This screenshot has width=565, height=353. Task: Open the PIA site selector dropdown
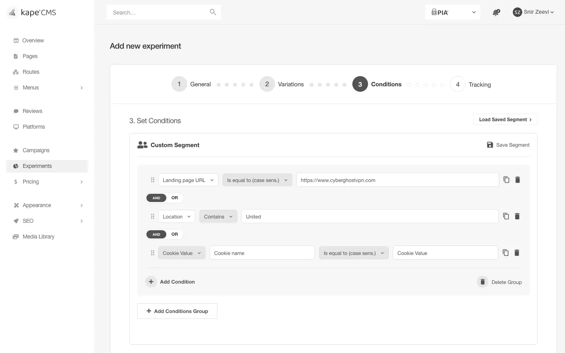pyautogui.click(x=453, y=12)
